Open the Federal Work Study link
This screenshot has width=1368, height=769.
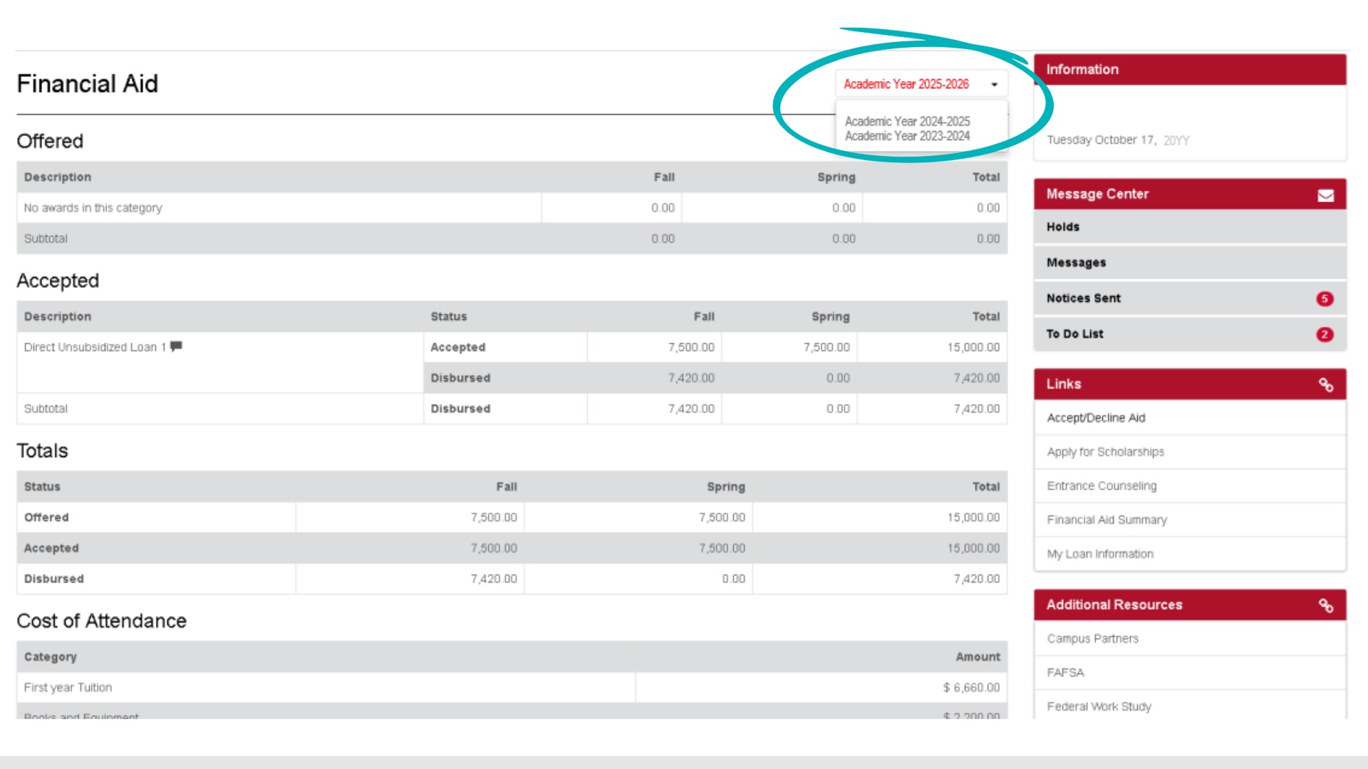(x=1098, y=706)
